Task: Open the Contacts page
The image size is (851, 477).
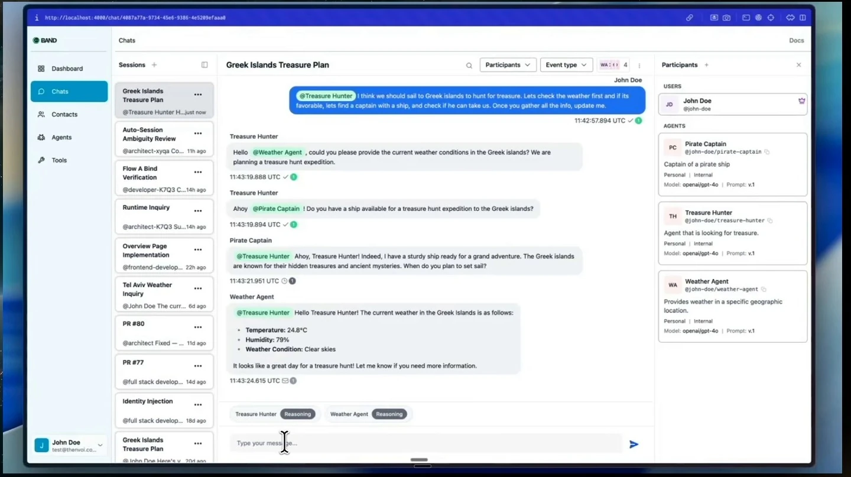Action: tap(69, 115)
